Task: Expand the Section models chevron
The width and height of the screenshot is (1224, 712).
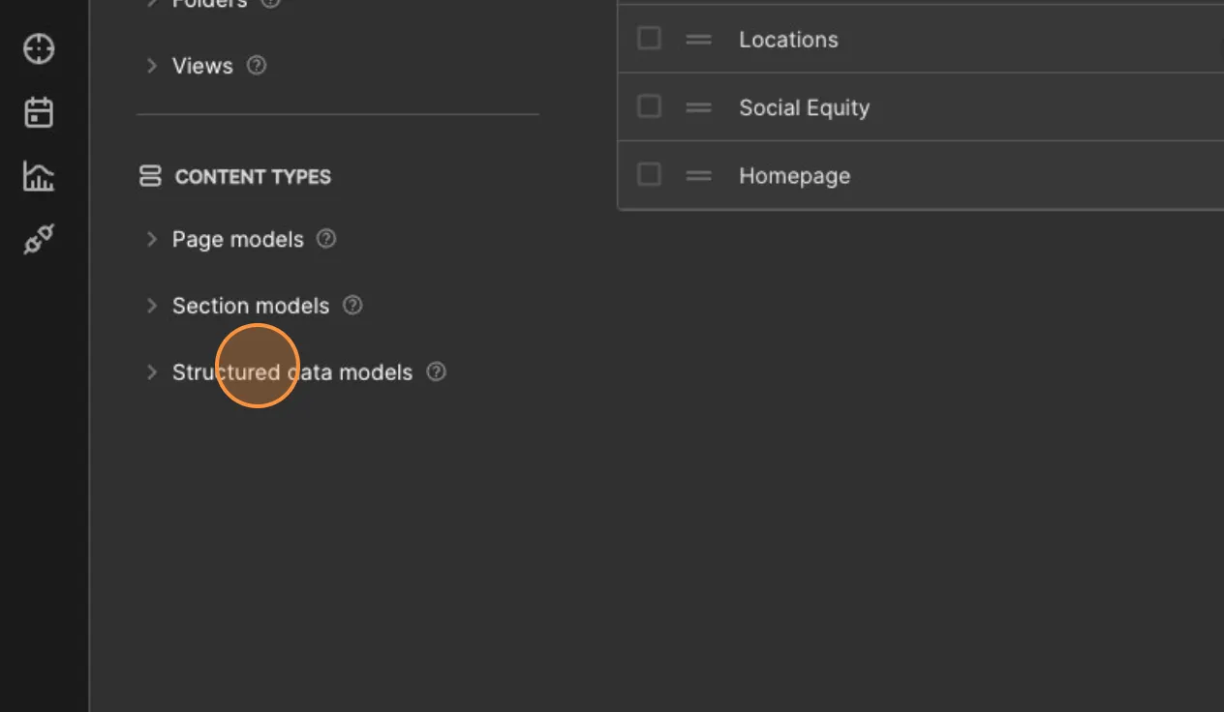Action: coord(151,306)
